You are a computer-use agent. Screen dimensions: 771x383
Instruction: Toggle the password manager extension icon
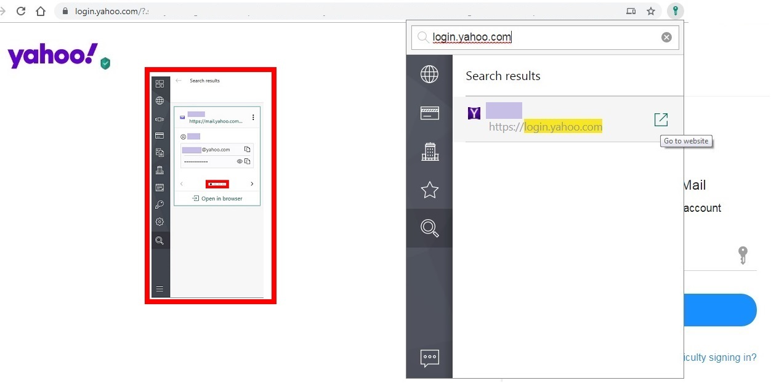coord(676,10)
